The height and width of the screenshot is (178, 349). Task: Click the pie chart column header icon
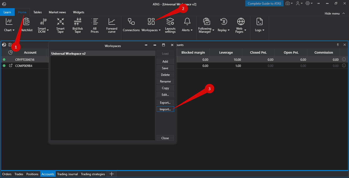10,52
